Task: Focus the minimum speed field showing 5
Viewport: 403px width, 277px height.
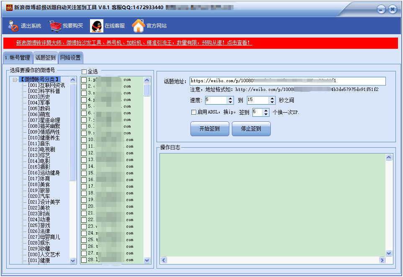Action: (x=216, y=100)
